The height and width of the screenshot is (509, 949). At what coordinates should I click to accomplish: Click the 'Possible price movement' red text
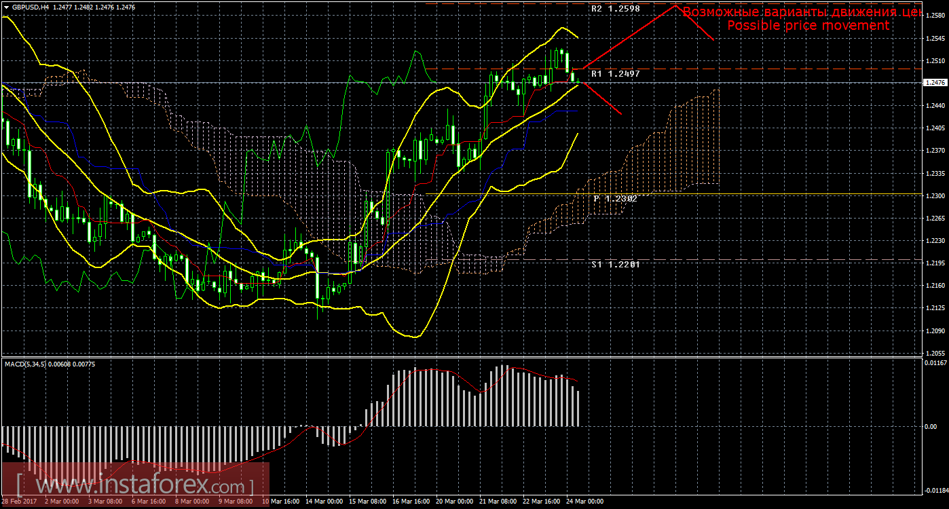tap(808, 26)
